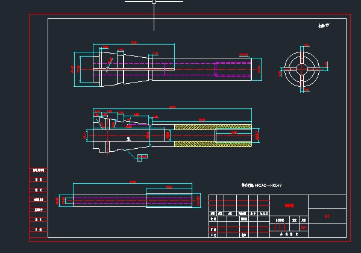This screenshot has width=361, height=253.
Task: Select the circular four-slot end view
Action: coord(301,69)
